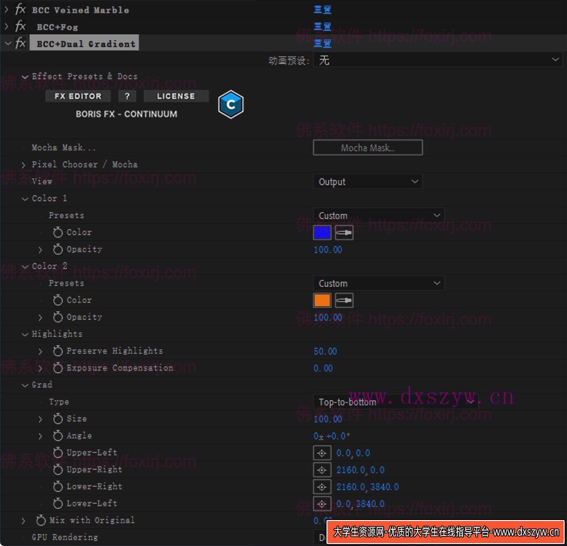The height and width of the screenshot is (546, 567).
Task: Toggle stopwatch for Color 2 Opacity
Action: click(x=58, y=317)
